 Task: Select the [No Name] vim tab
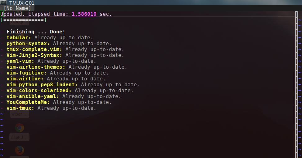pos(17,8)
